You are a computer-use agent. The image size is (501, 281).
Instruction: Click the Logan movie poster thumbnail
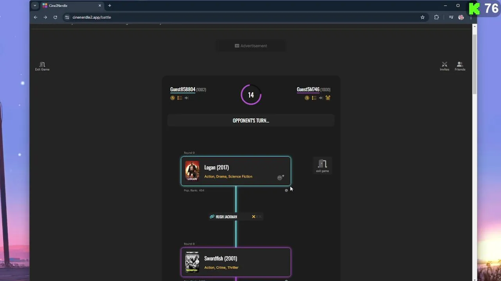point(192,171)
